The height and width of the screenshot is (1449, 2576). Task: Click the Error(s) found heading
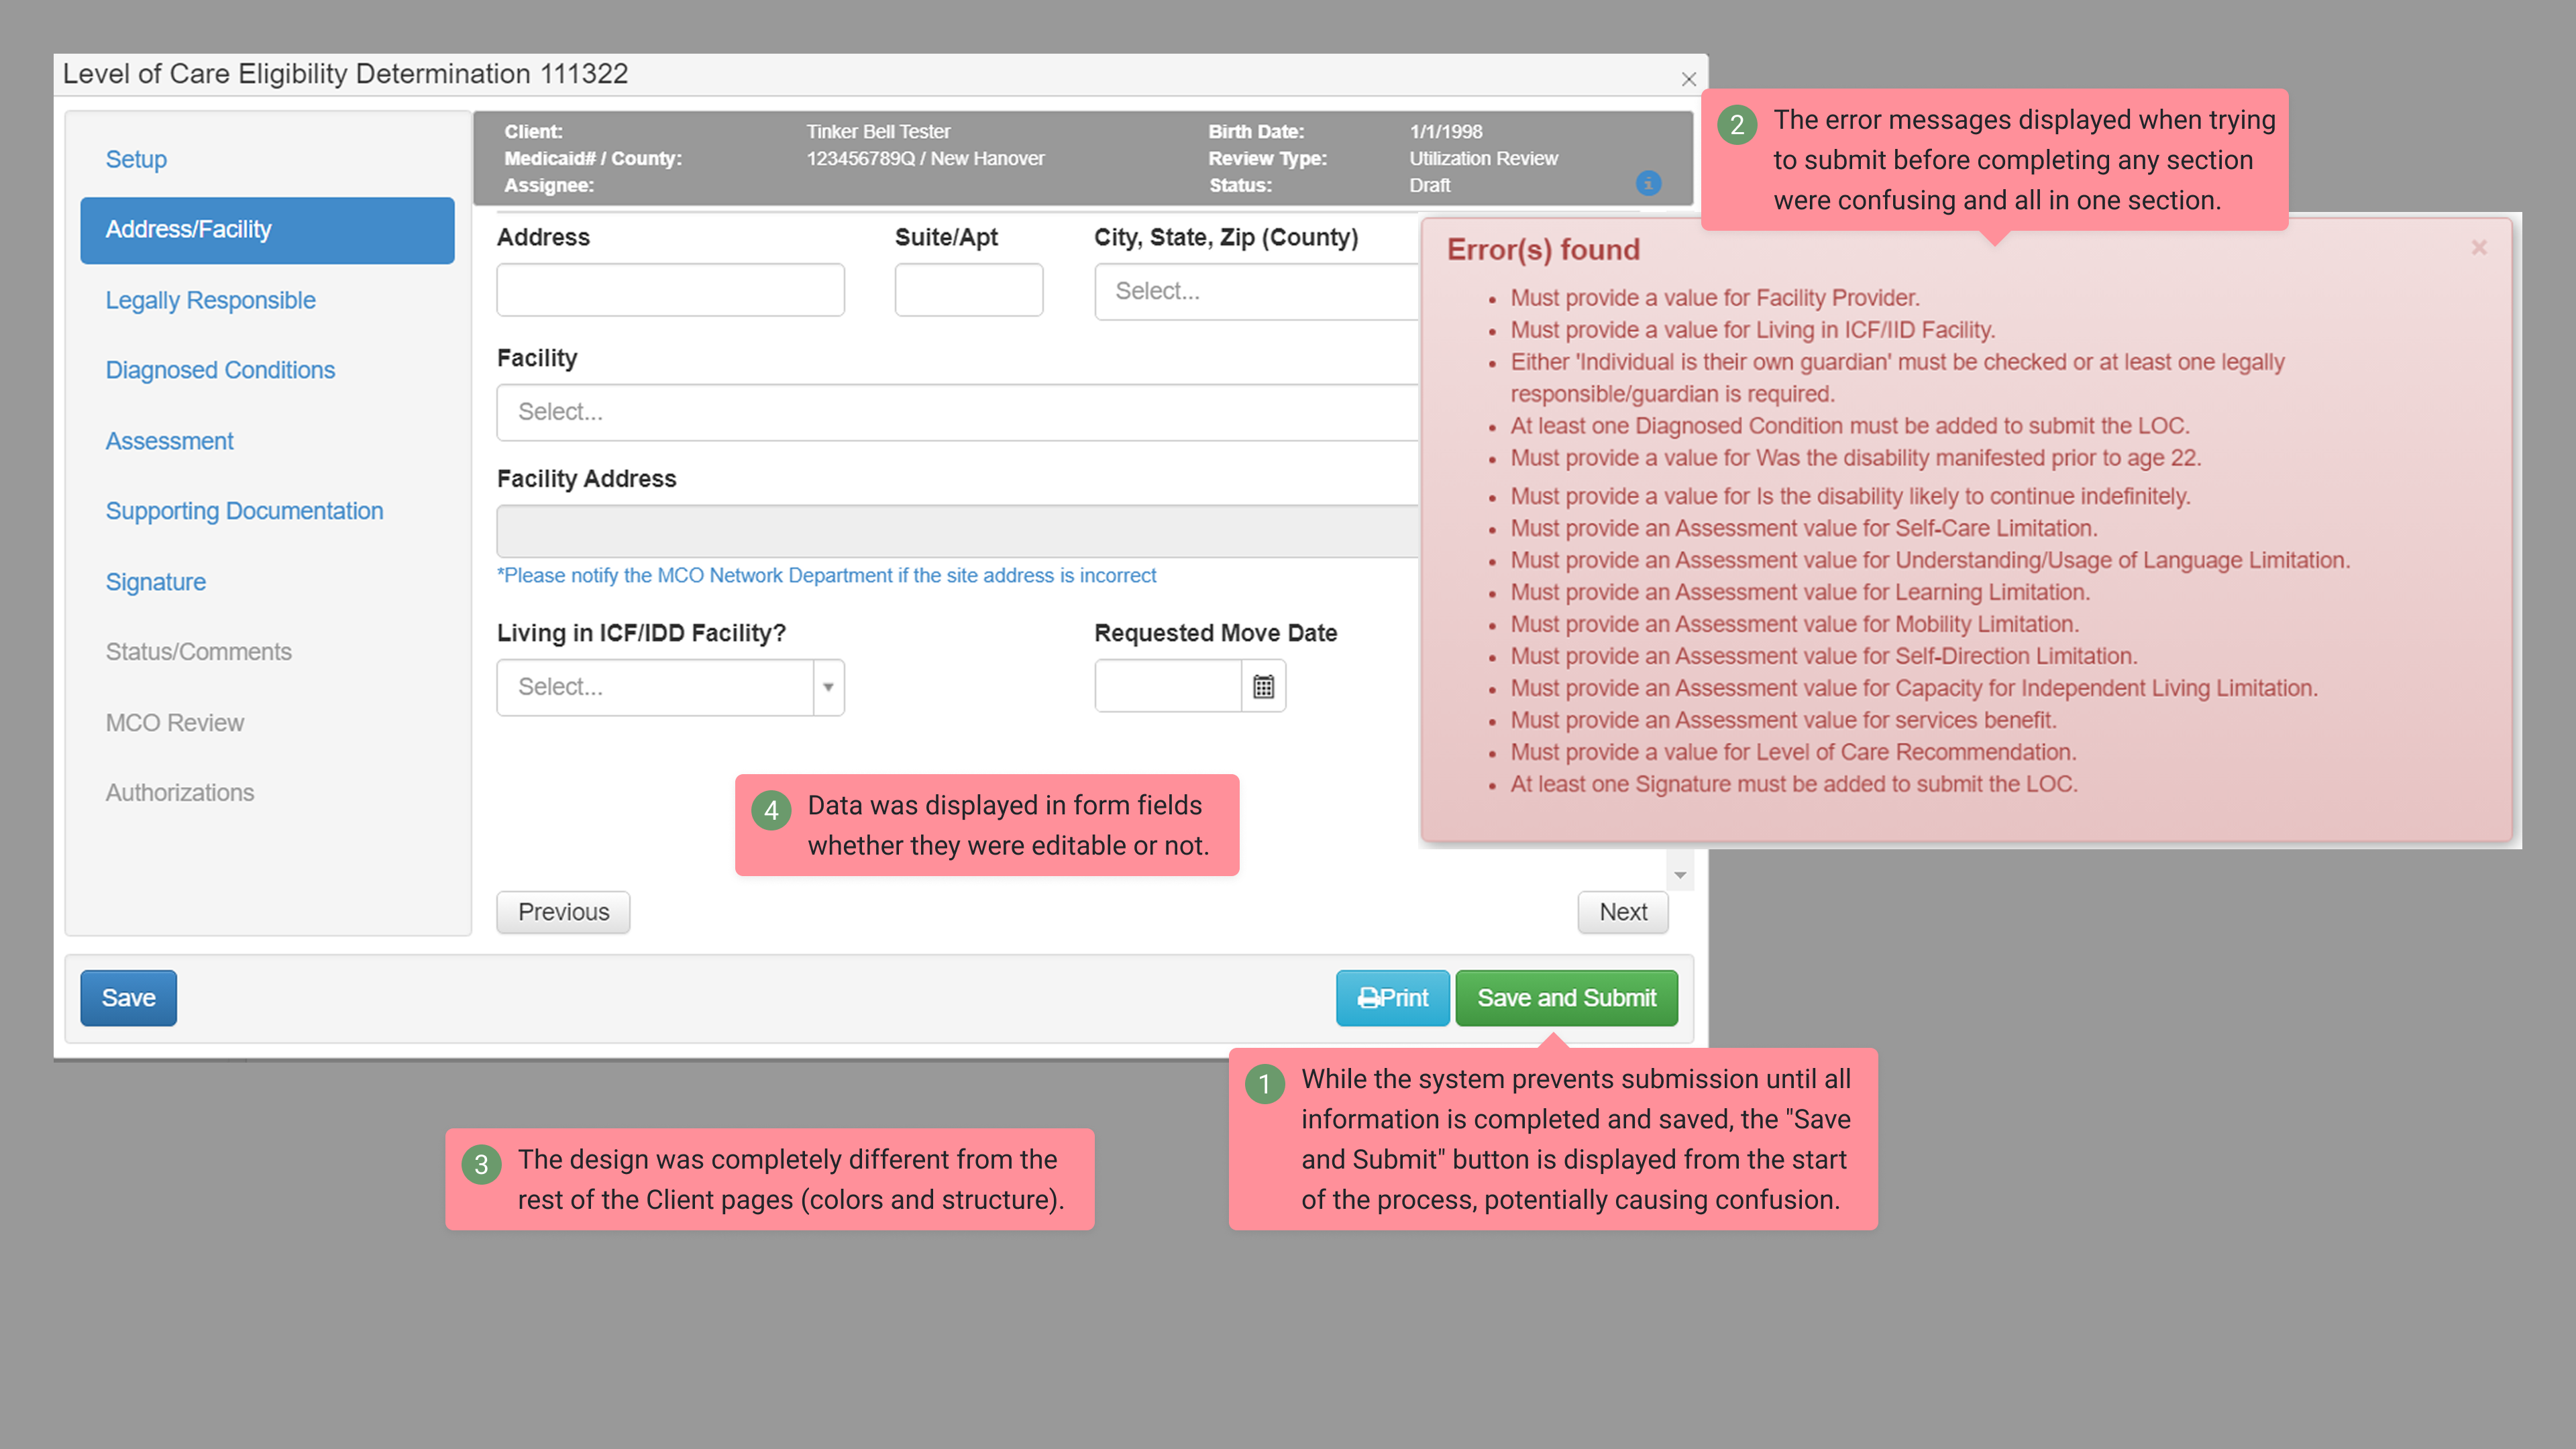tap(1543, 250)
